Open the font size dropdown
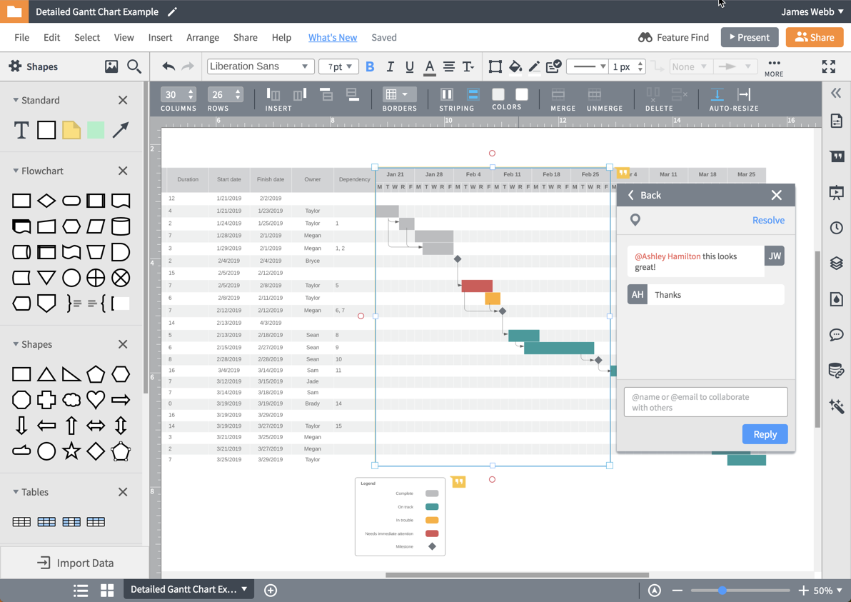The width and height of the screenshot is (851, 602). click(x=338, y=66)
